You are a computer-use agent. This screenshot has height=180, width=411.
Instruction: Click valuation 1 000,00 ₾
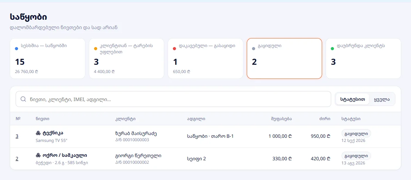[280, 136]
